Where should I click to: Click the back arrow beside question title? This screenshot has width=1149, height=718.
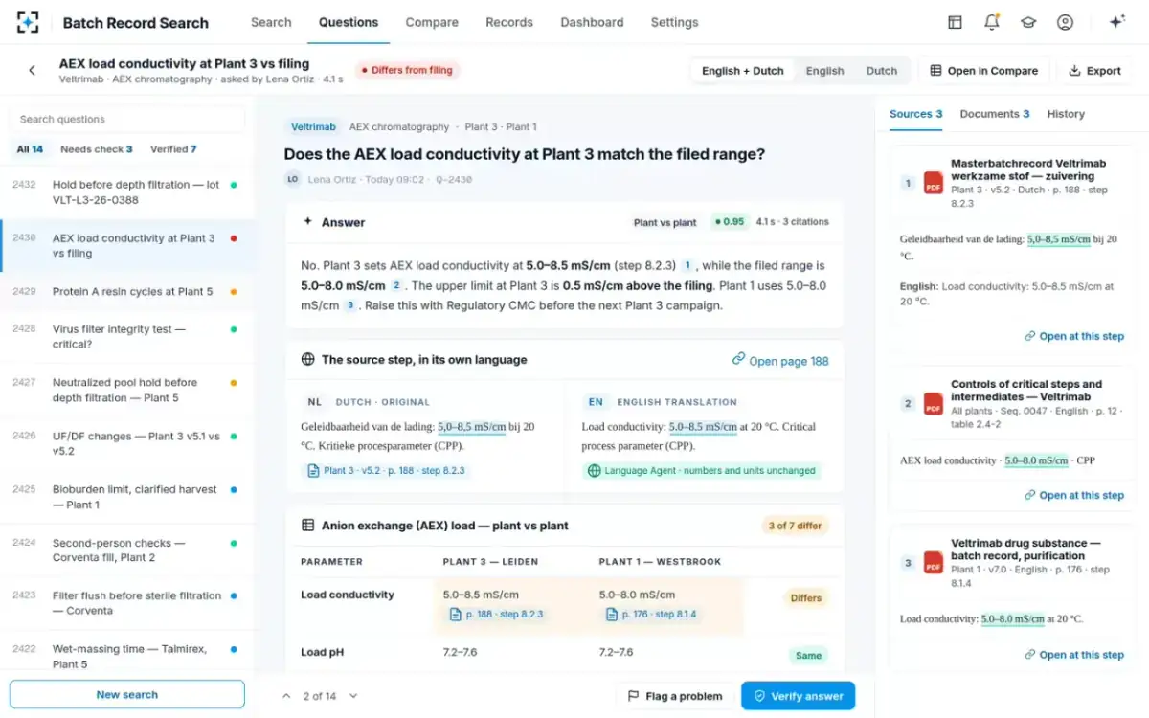(x=32, y=70)
